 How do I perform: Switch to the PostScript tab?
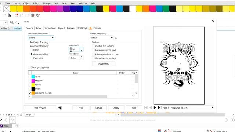[82, 28]
